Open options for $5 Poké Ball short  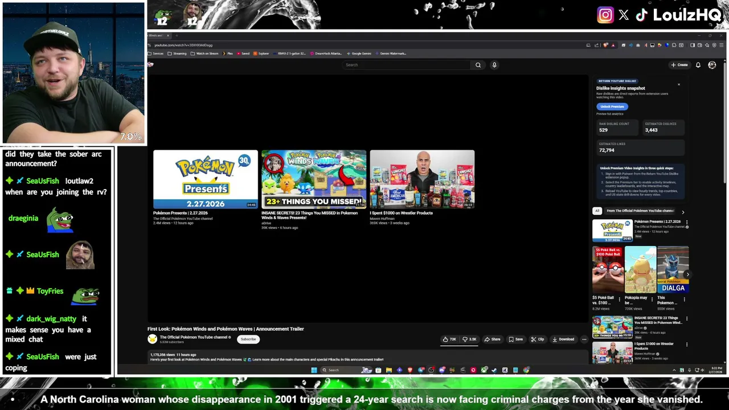click(620, 299)
